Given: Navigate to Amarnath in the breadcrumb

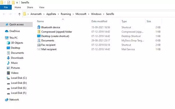Looking at the screenshot, I should point(36,14).
